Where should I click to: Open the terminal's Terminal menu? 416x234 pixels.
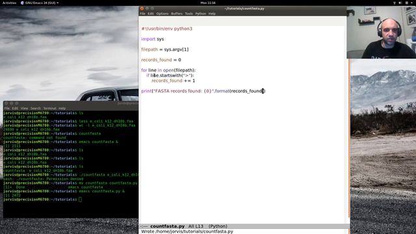coord(50,109)
